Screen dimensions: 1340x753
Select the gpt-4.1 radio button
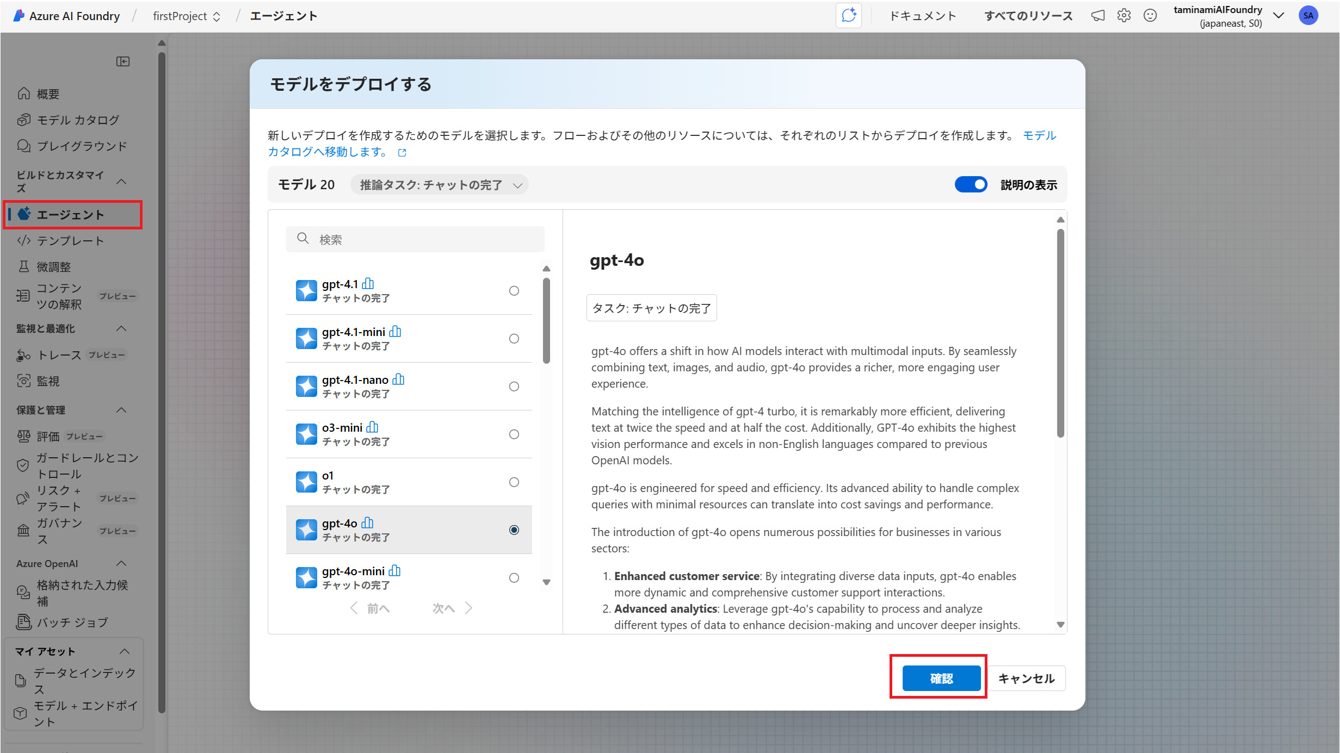514,291
